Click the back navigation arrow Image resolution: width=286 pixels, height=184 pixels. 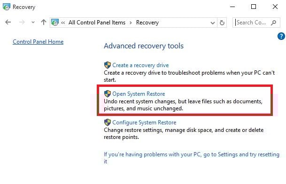click(x=8, y=22)
